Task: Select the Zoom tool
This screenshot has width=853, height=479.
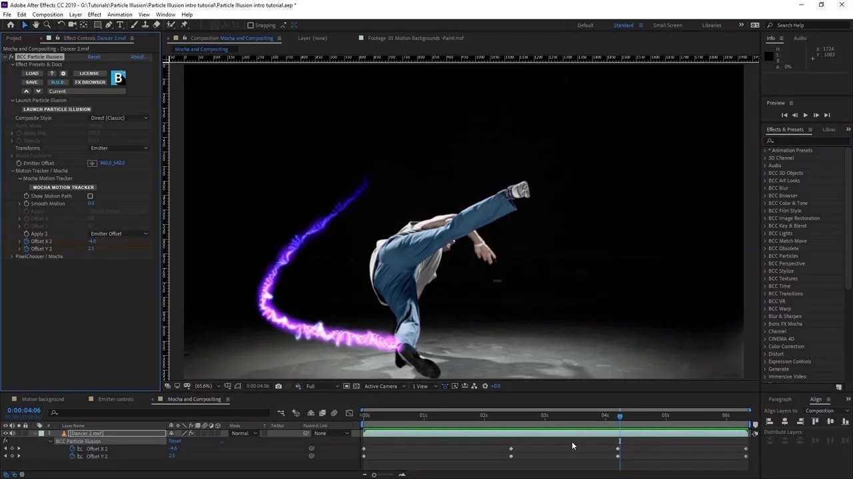Action: [x=47, y=25]
